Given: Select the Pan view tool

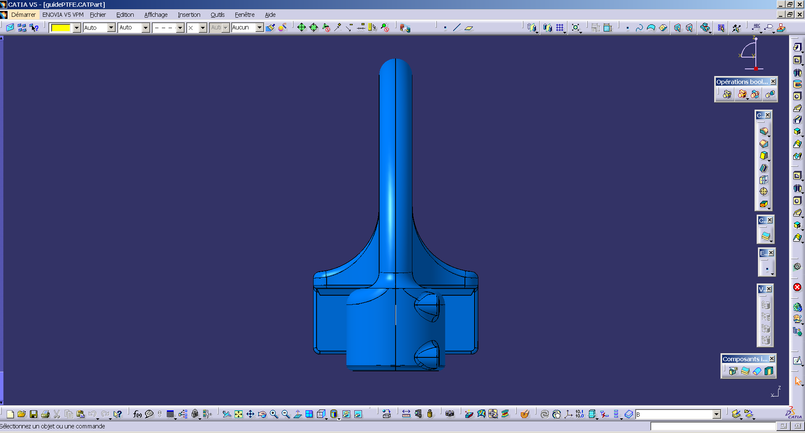Looking at the screenshot, I should tap(251, 414).
